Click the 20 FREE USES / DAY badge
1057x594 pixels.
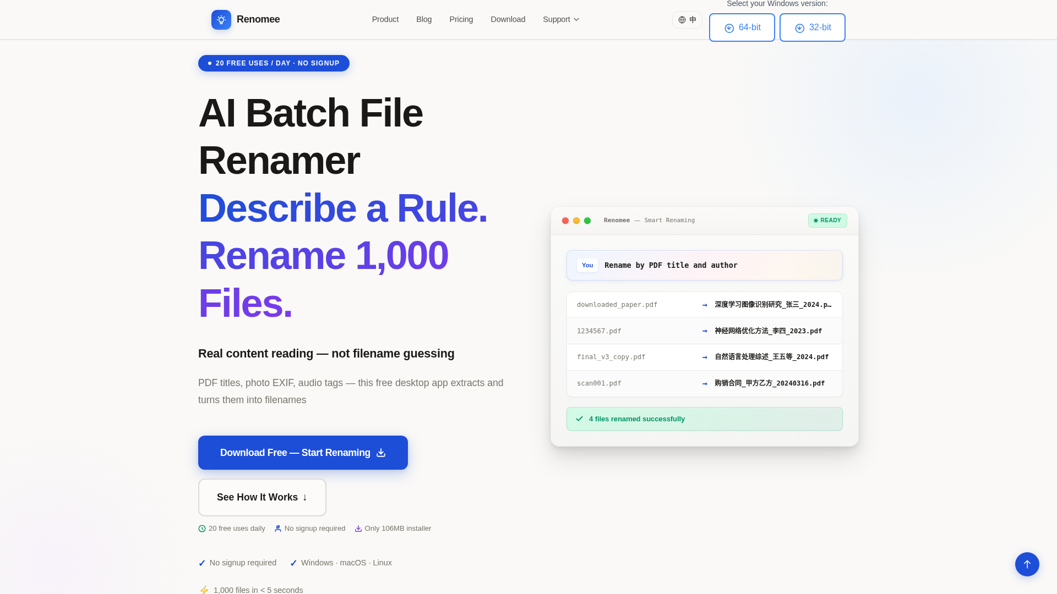[274, 63]
